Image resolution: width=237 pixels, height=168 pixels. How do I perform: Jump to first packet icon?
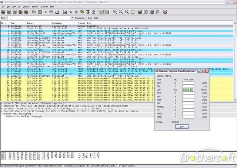[x=88, y=12]
